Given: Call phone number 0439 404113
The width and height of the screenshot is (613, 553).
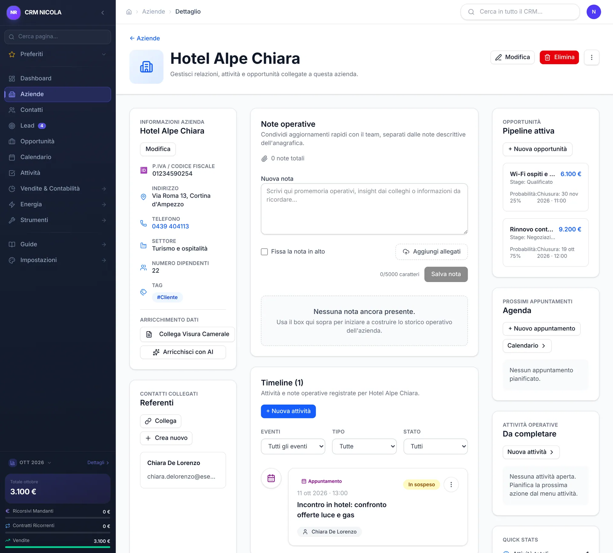Looking at the screenshot, I should point(170,226).
